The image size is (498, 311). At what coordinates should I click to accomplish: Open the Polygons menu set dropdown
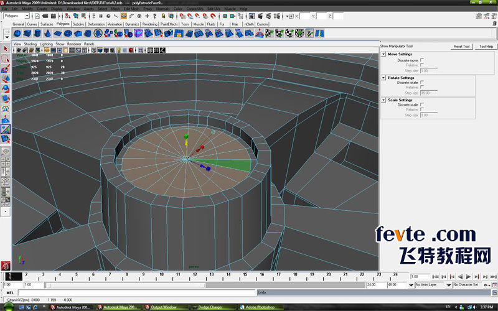pos(17,16)
